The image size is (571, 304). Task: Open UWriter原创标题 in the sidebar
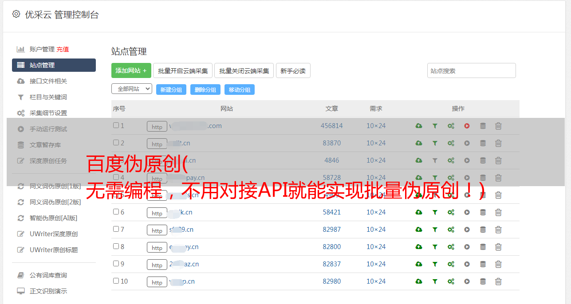click(x=54, y=250)
